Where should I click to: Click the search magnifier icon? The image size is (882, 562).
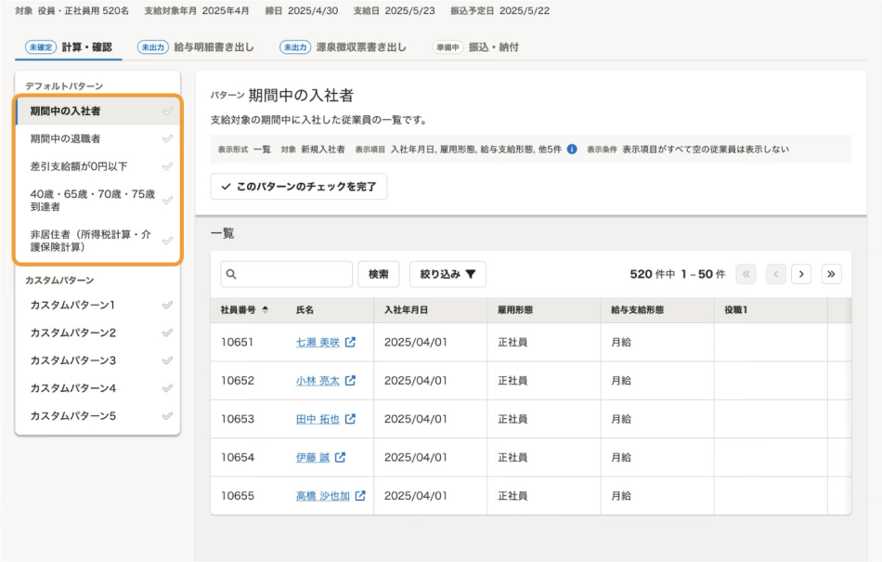point(233,273)
